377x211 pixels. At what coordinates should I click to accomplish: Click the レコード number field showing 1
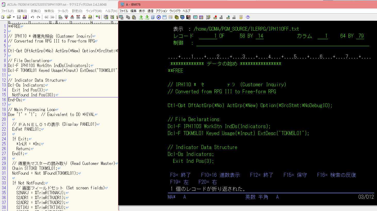[208, 36]
